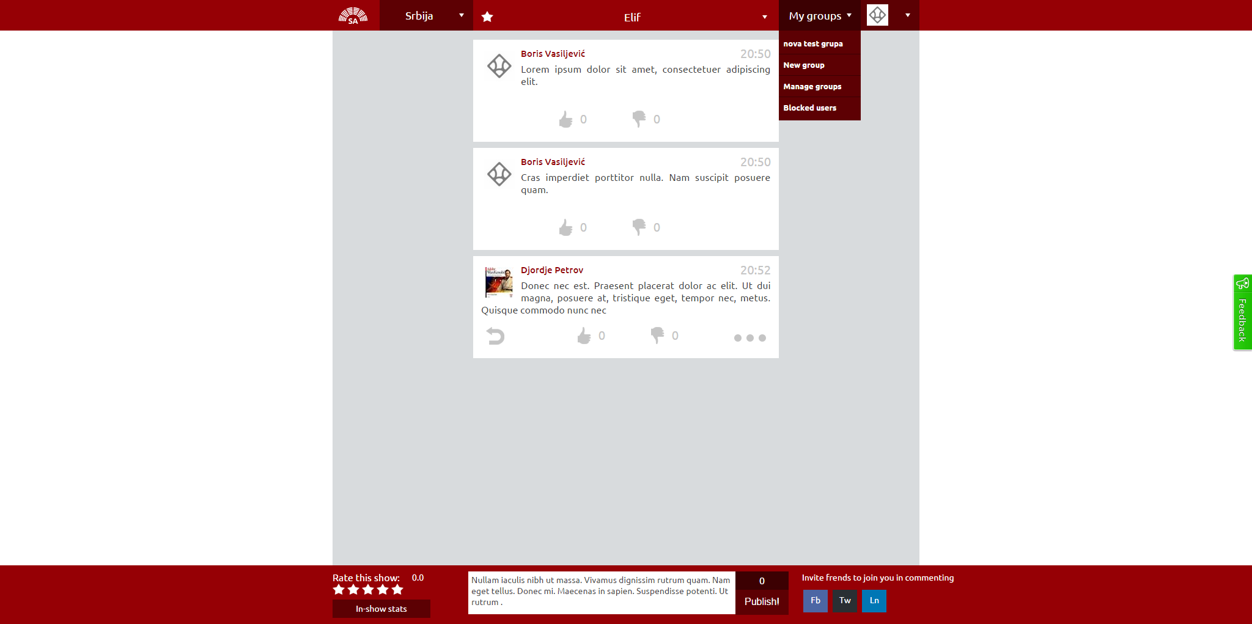Open the Elif show dropdown arrow

point(765,17)
